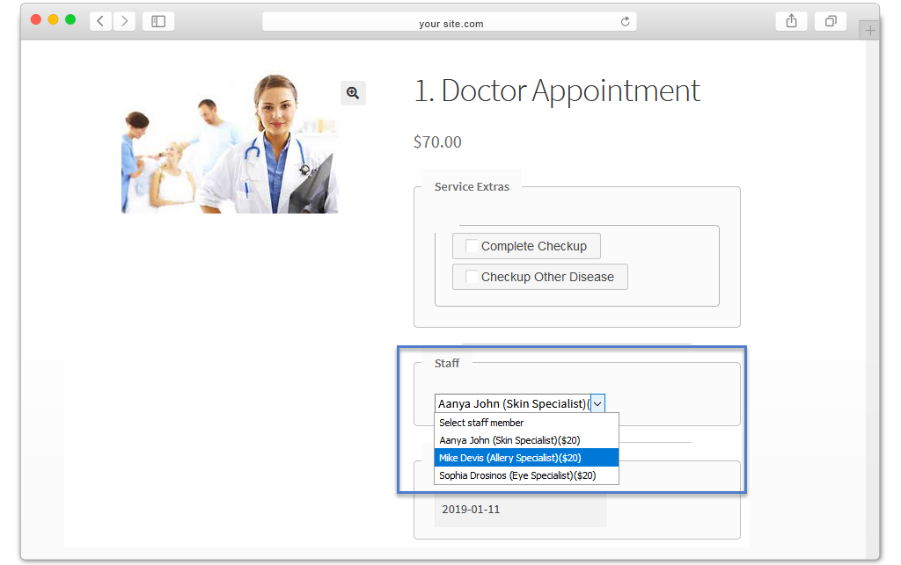Image resolution: width=901 pixels, height=565 pixels.
Task: Click the Aanya John staff select box
Action: 520,404
